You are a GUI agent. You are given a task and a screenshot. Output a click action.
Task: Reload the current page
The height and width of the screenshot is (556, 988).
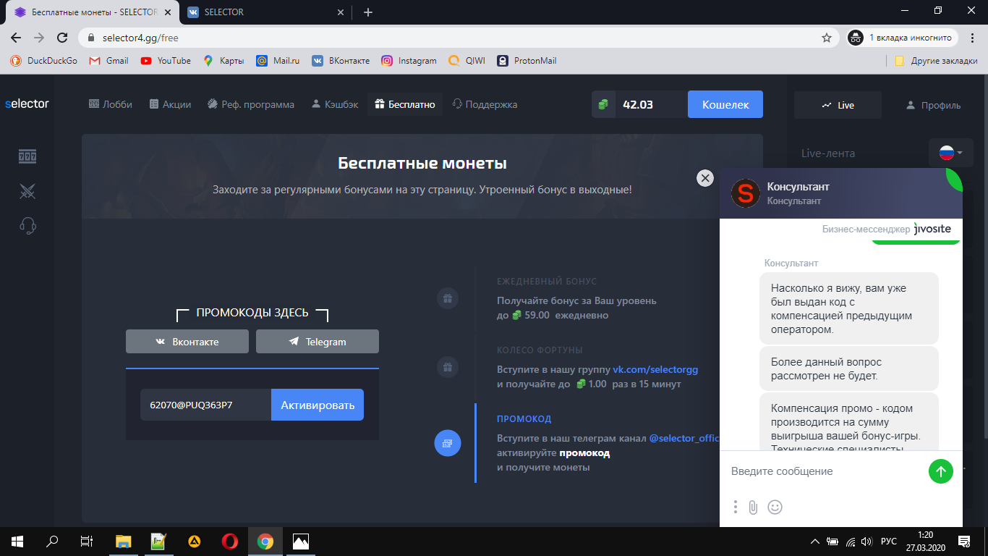(x=62, y=38)
